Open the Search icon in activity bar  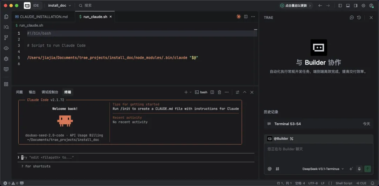tap(6, 27)
